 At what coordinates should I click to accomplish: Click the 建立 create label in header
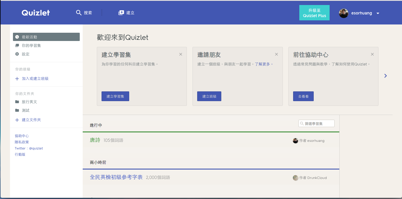click(x=130, y=13)
